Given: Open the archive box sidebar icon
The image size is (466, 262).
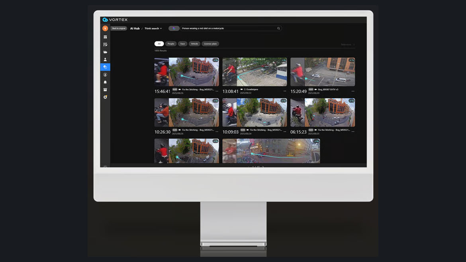Looking at the screenshot, I should coord(105,90).
